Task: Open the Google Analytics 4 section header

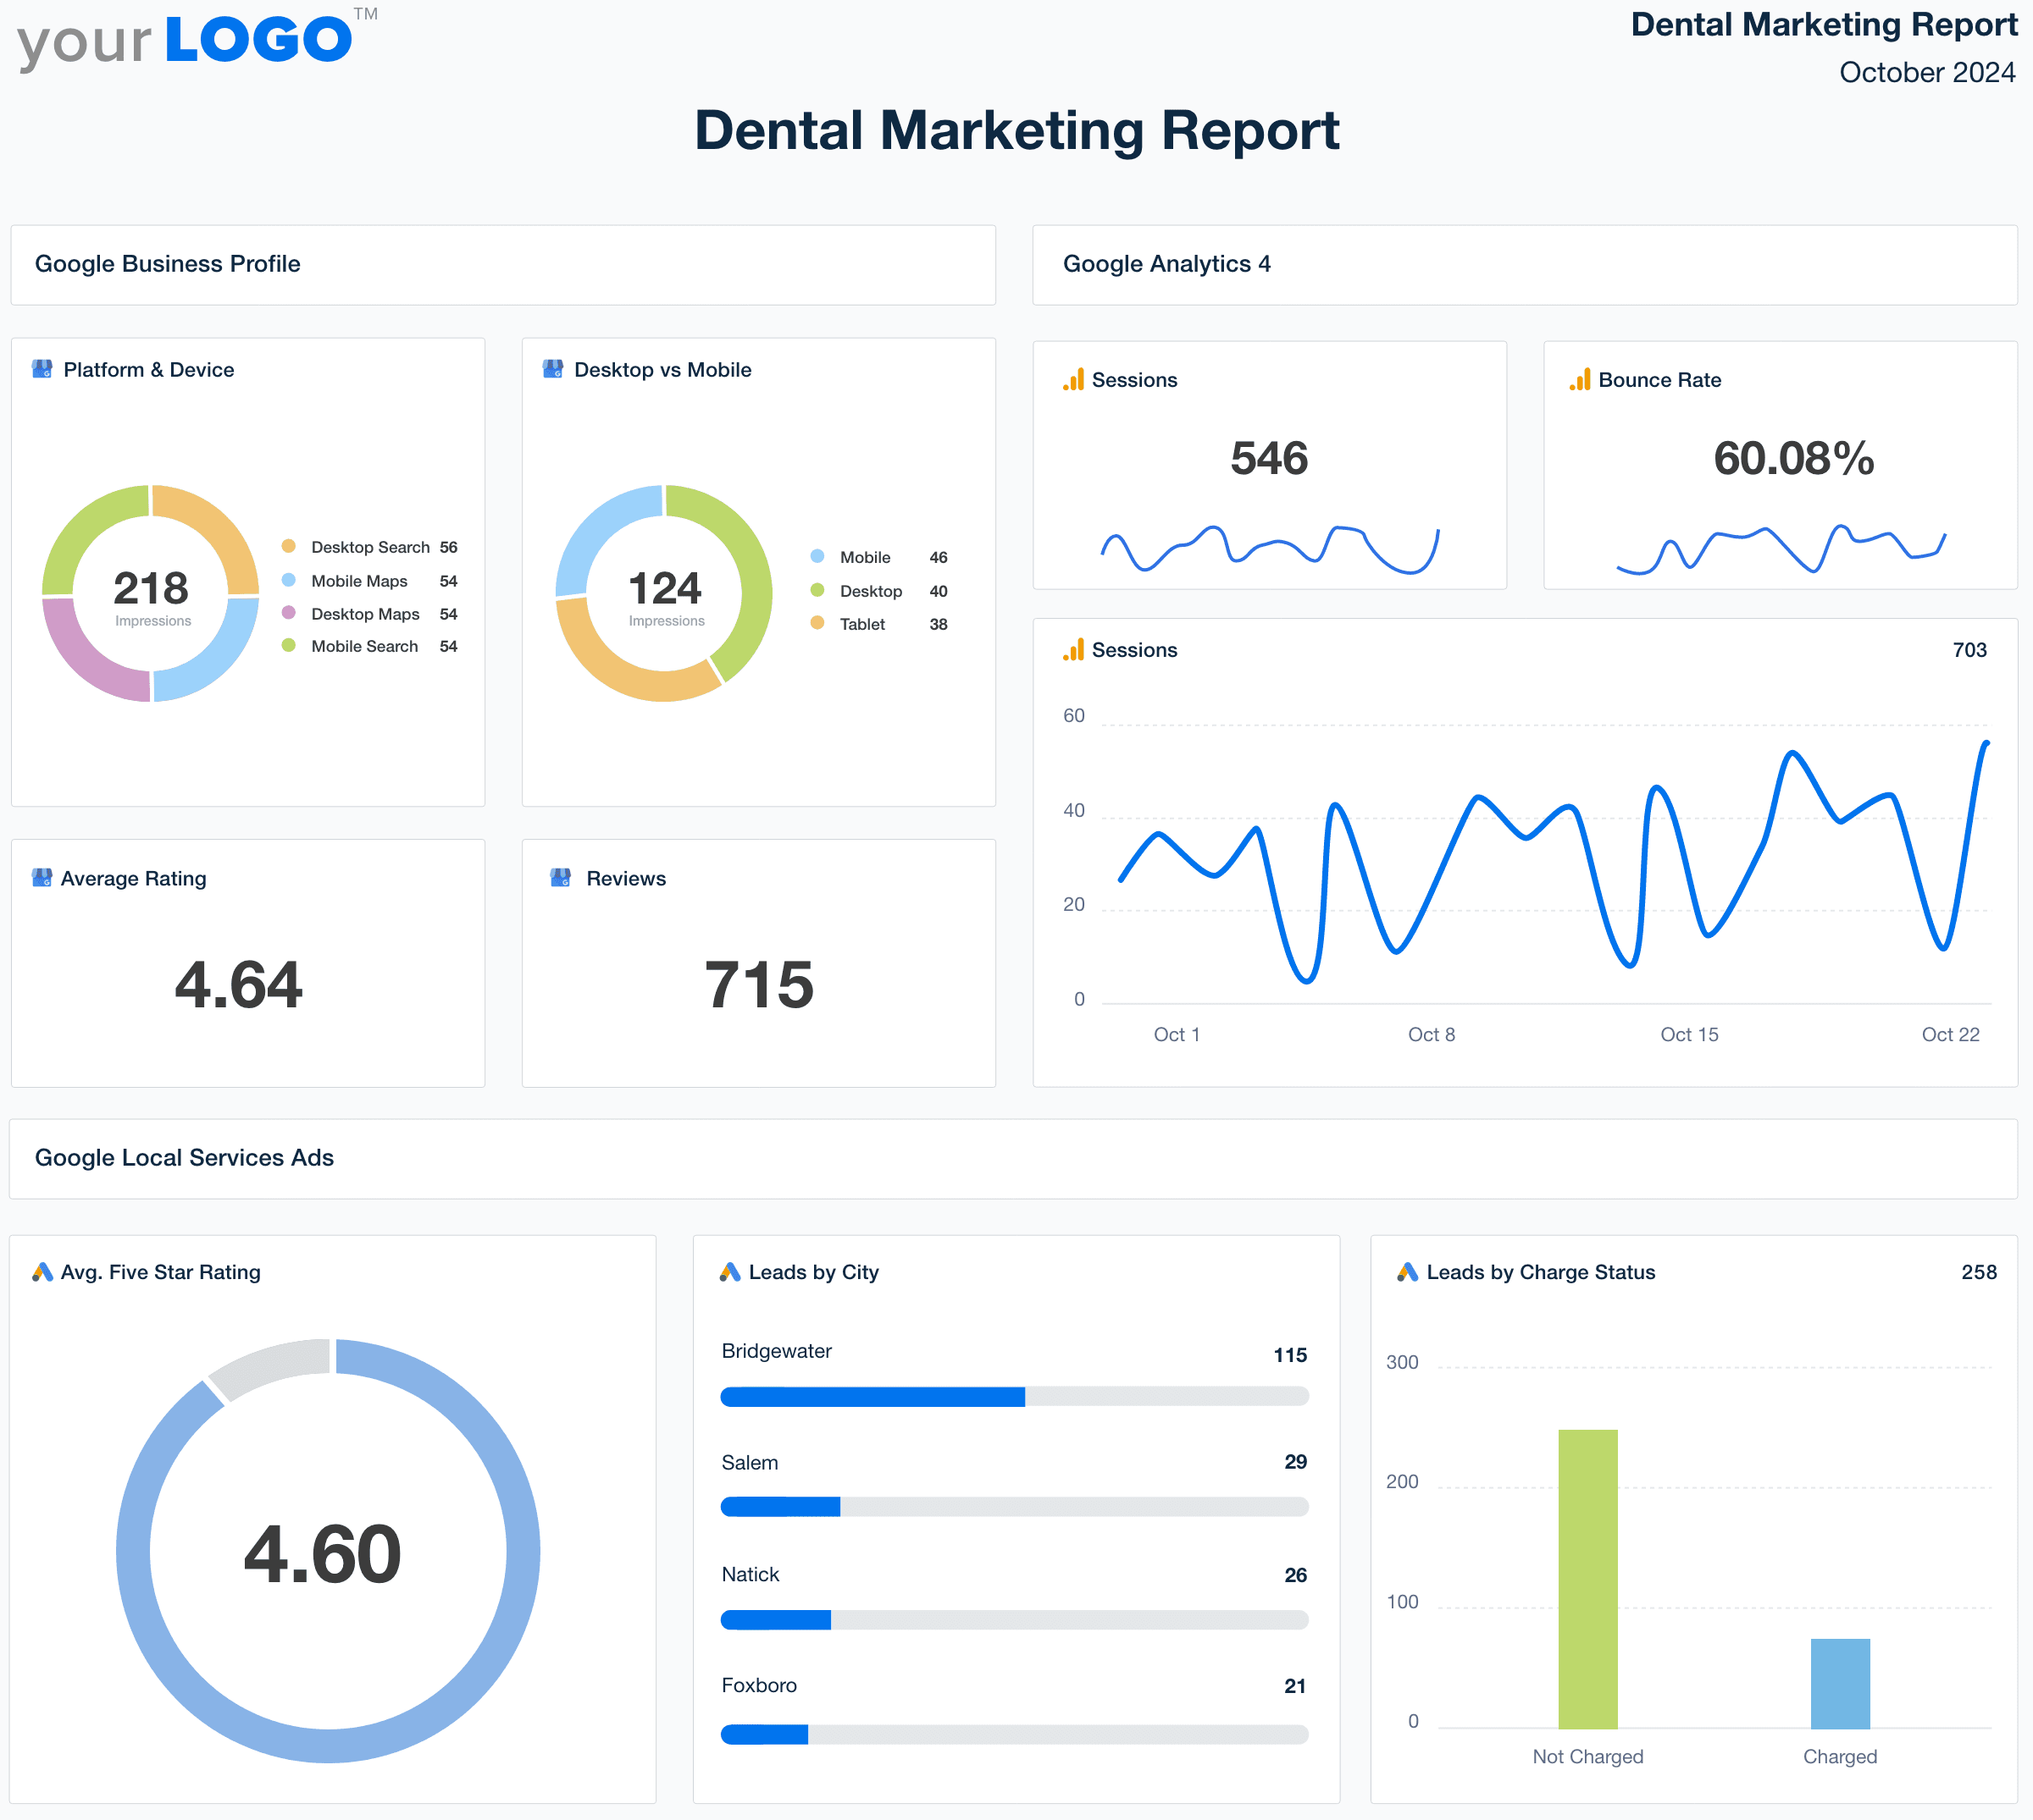Action: [1166, 264]
